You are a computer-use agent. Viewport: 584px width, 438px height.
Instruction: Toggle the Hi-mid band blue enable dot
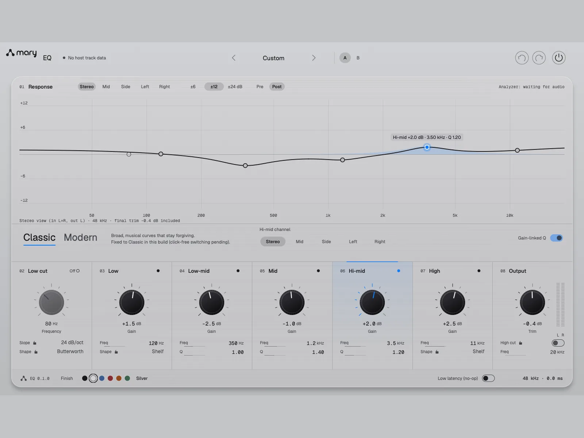pyautogui.click(x=399, y=271)
